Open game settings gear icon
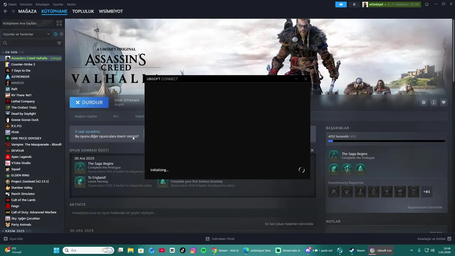This screenshot has width=455, height=256. 423,102
